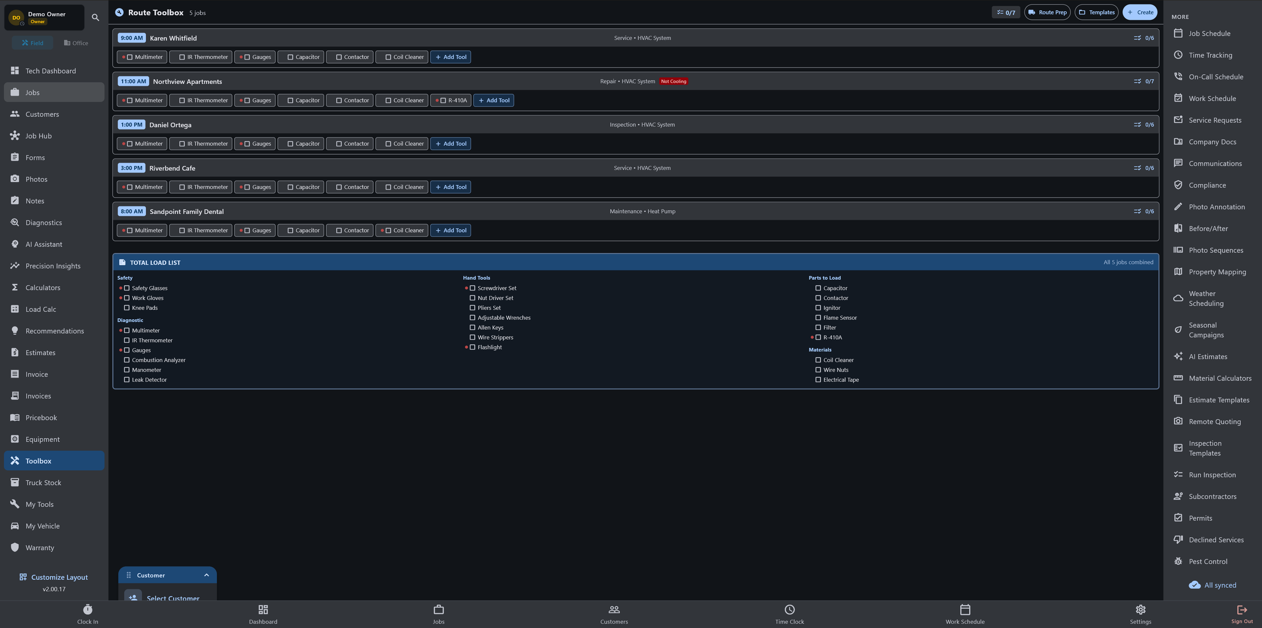Image resolution: width=1262 pixels, height=628 pixels.
Task: Click the Tech Dashboard sidebar icon
Action: (15, 70)
